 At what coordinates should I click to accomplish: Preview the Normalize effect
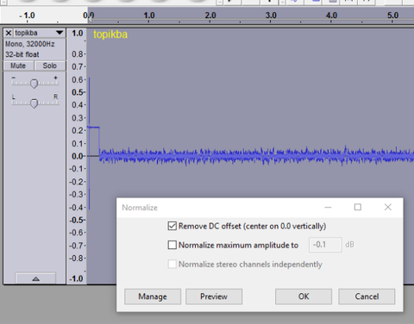[x=214, y=296]
